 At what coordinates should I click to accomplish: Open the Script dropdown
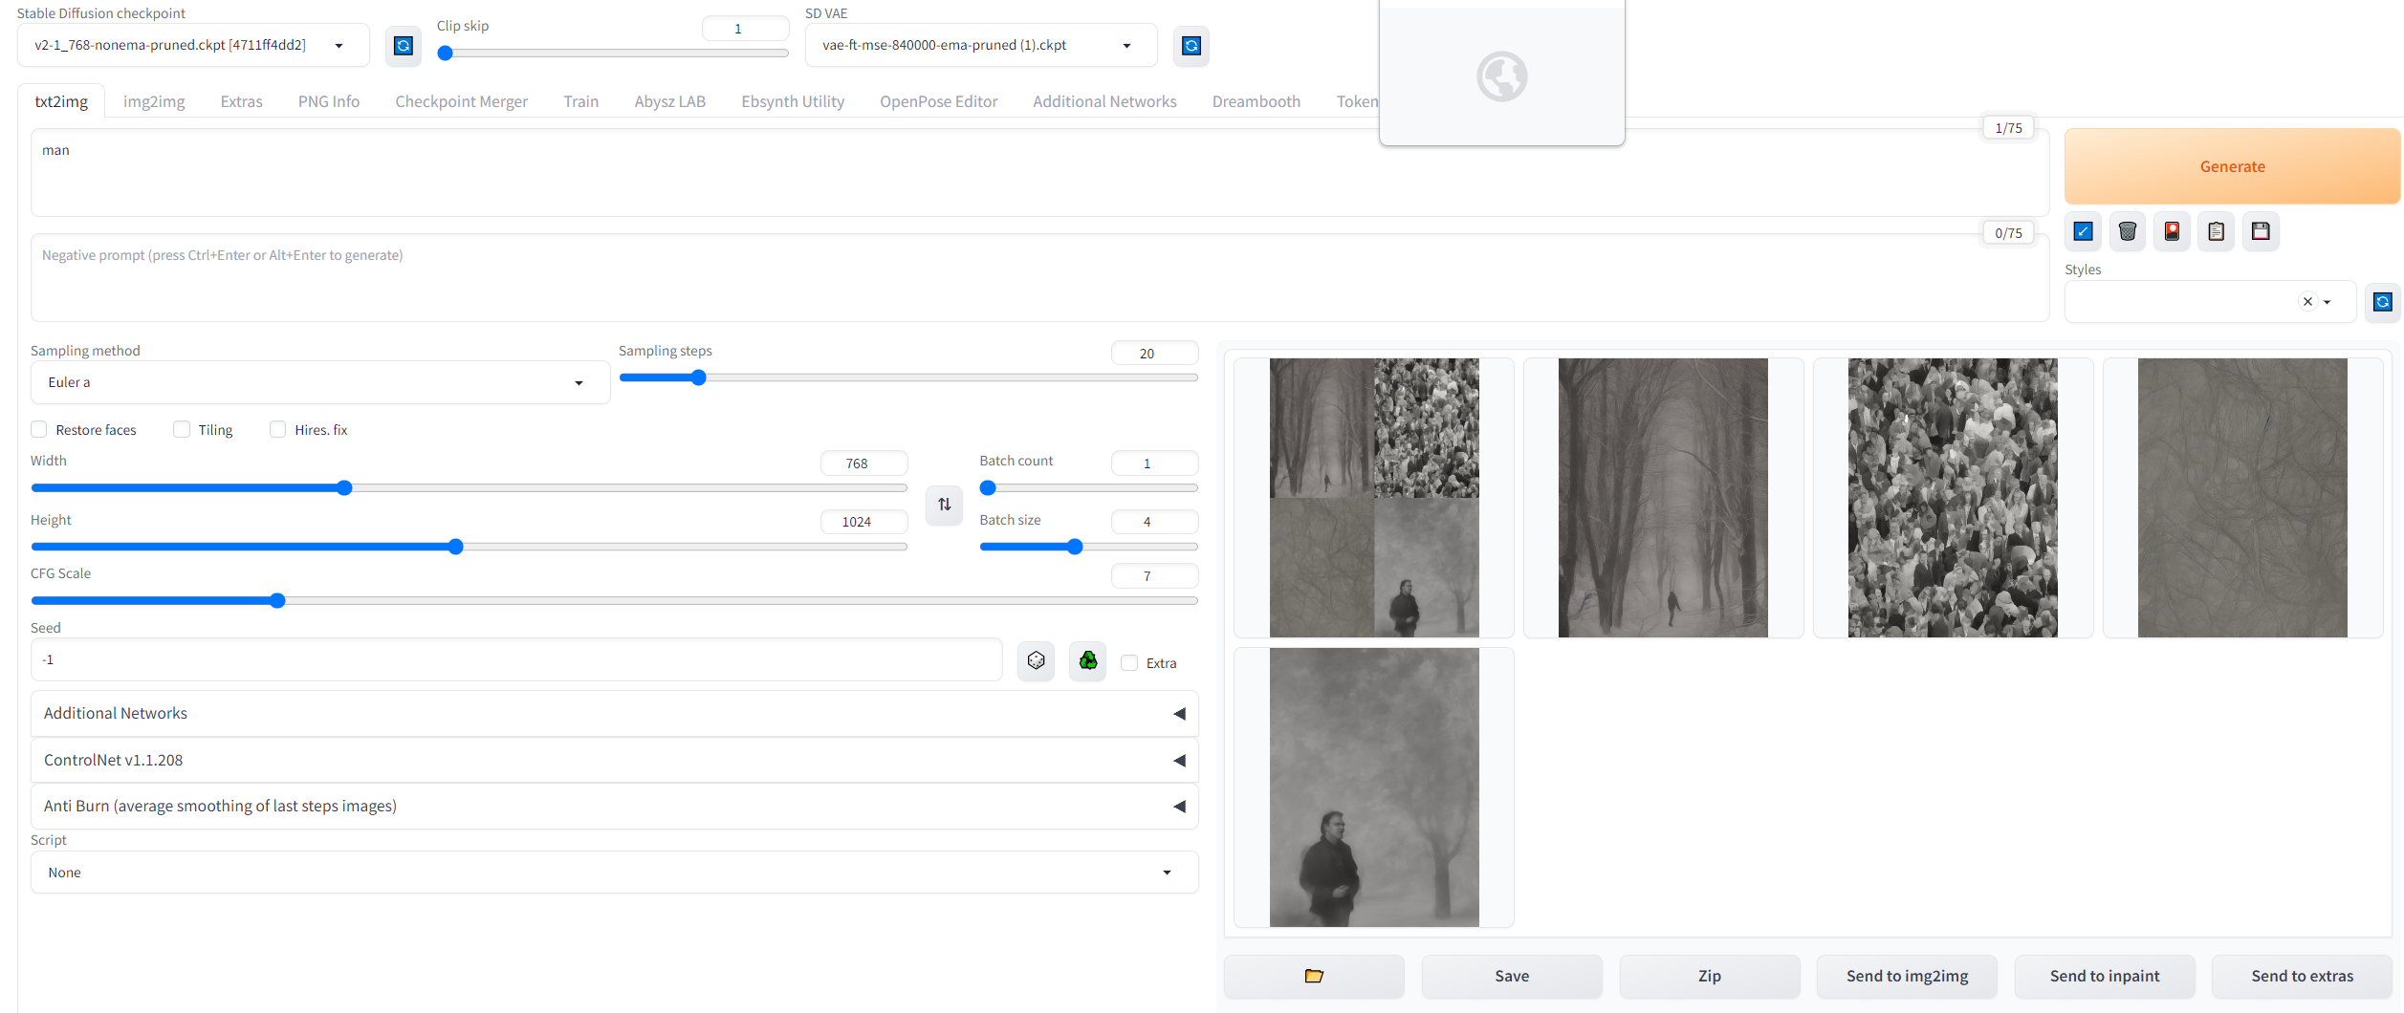pyautogui.click(x=614, y=873)
